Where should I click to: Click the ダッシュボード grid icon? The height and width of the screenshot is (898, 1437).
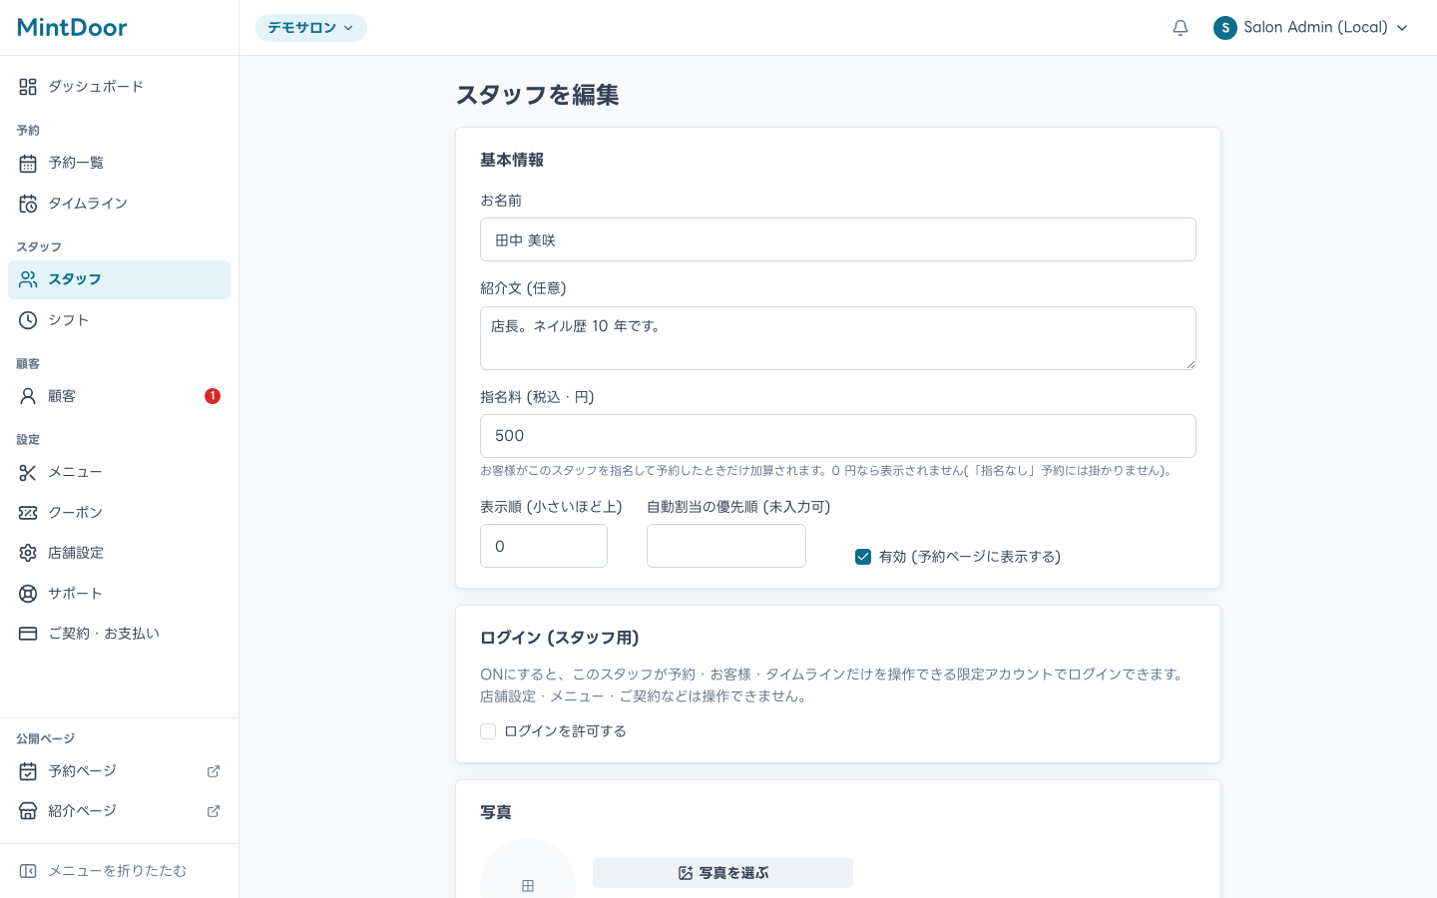pos(28,87)
